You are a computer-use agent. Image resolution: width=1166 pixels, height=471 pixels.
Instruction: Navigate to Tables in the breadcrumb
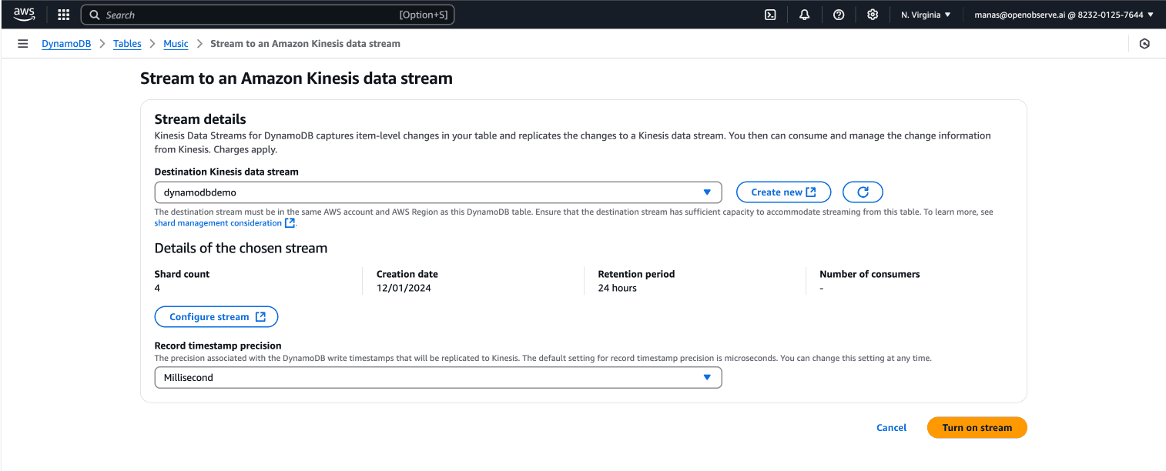click(x=127, y=44)
